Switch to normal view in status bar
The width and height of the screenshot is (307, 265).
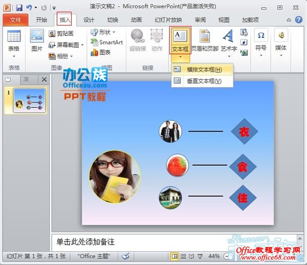click(175, 256)
